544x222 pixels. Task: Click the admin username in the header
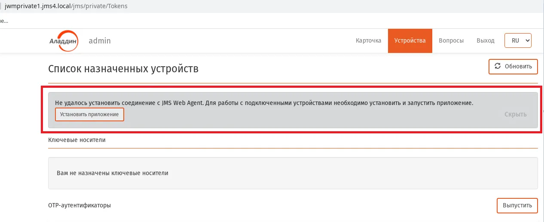coord(100,41)
